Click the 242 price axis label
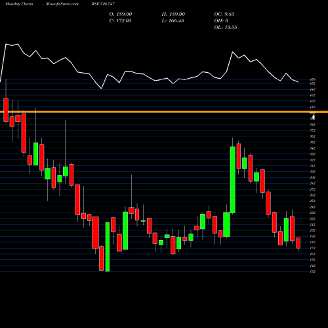This screenshot has height=328, width=328. (312, 207)
